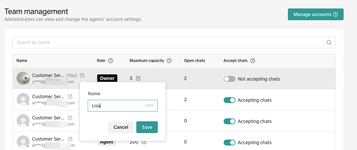Click the Team management heading
Image resolution: width=357 pixels, height=150 pixels.
click(x=37, y=11)
